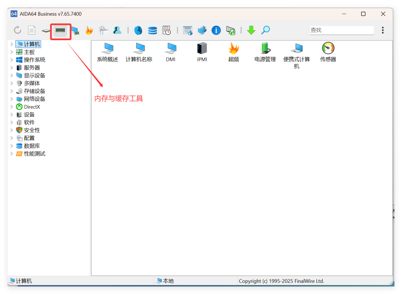Select 软件 in the tree

[x=25, y=122]
